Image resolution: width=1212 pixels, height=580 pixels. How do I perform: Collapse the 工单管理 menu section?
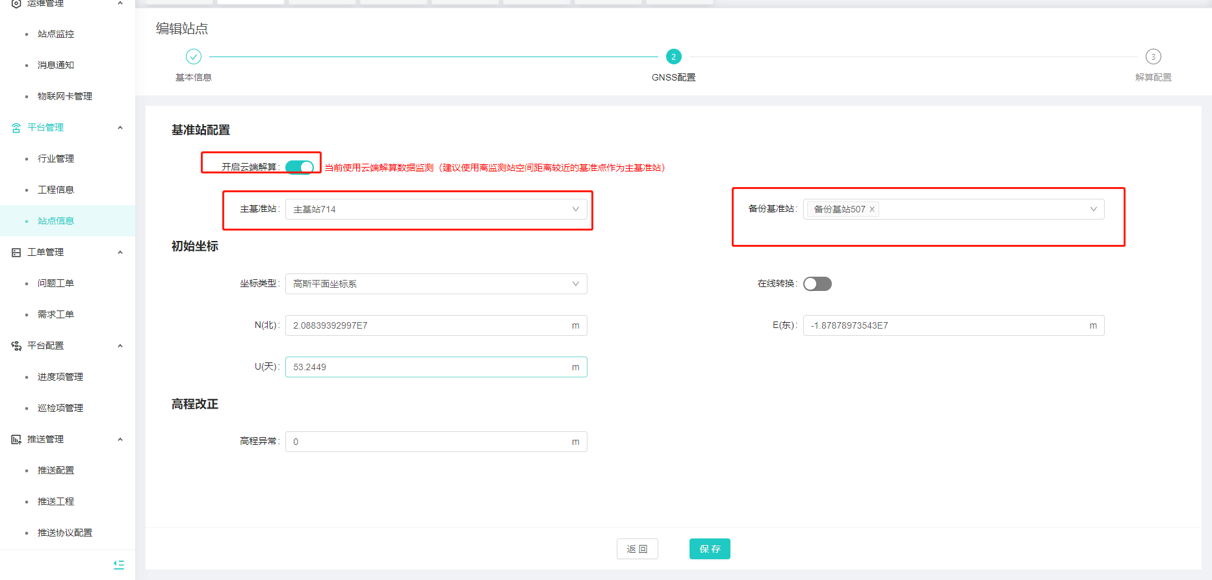point(120,253)
